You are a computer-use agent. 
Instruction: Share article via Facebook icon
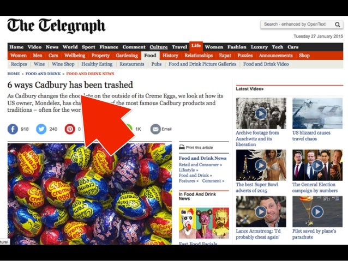(13, 129)
